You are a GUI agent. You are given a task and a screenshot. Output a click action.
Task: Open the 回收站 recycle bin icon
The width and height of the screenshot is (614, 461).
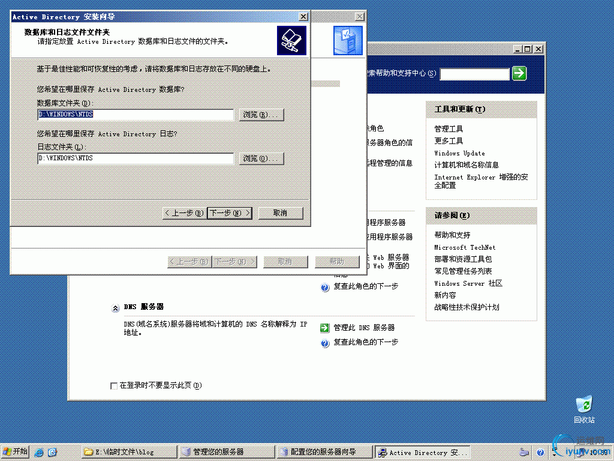[x=584, y=409]
